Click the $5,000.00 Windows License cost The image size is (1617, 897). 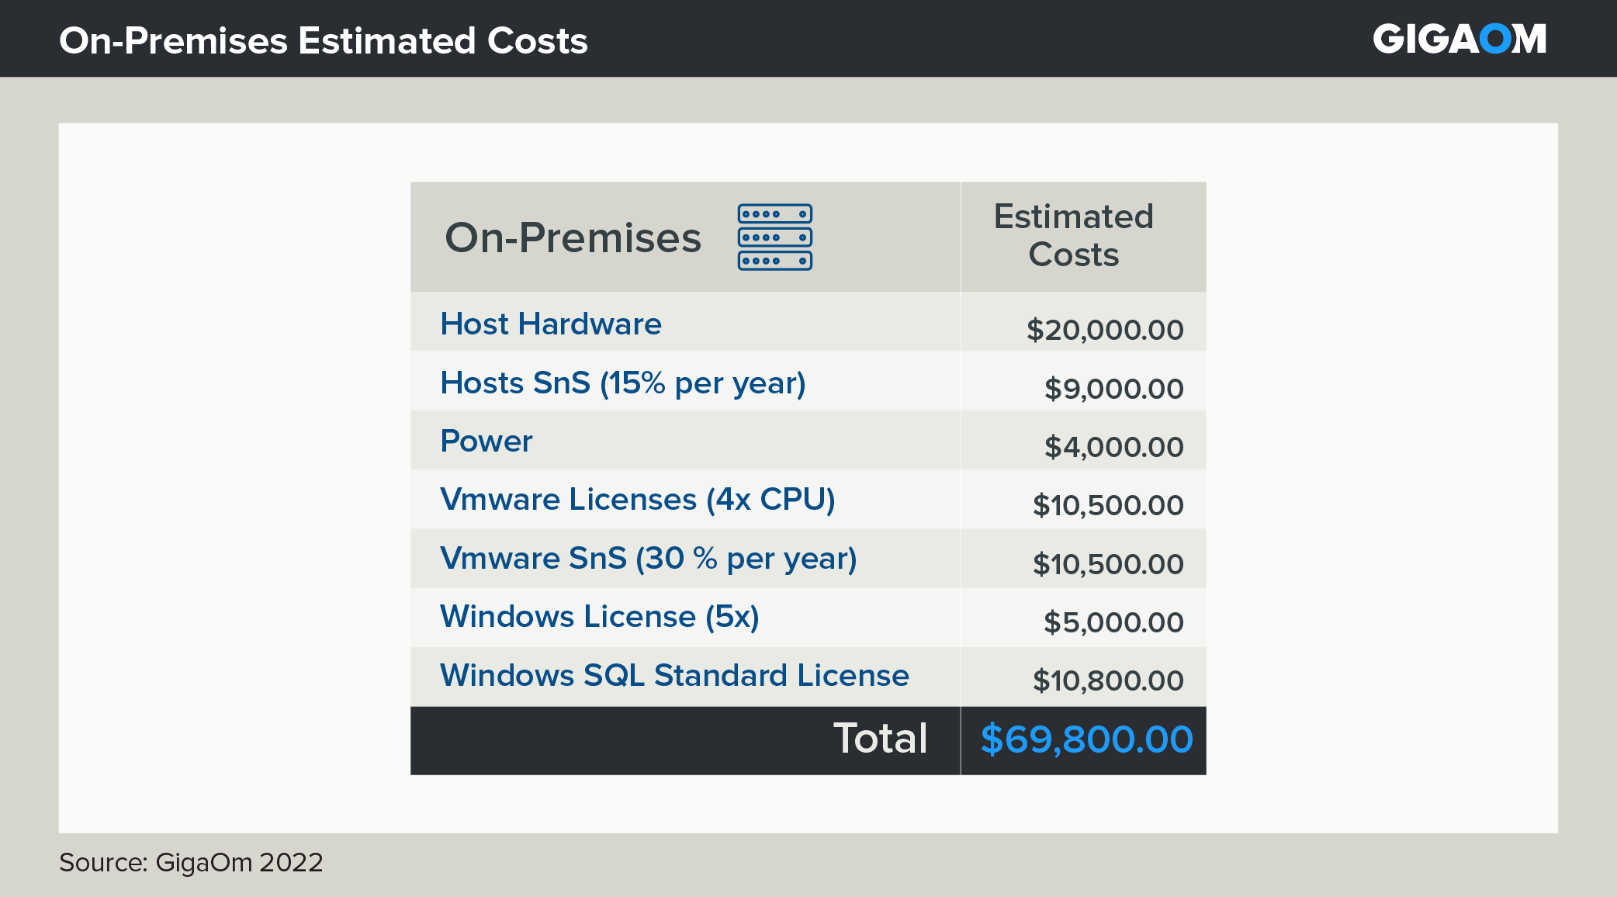pyautogui.click(x=1113, y=622)
